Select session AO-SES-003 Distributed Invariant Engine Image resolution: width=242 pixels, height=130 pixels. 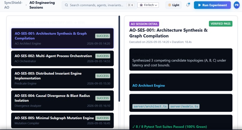pyautogui.click(x=62, y=78)
